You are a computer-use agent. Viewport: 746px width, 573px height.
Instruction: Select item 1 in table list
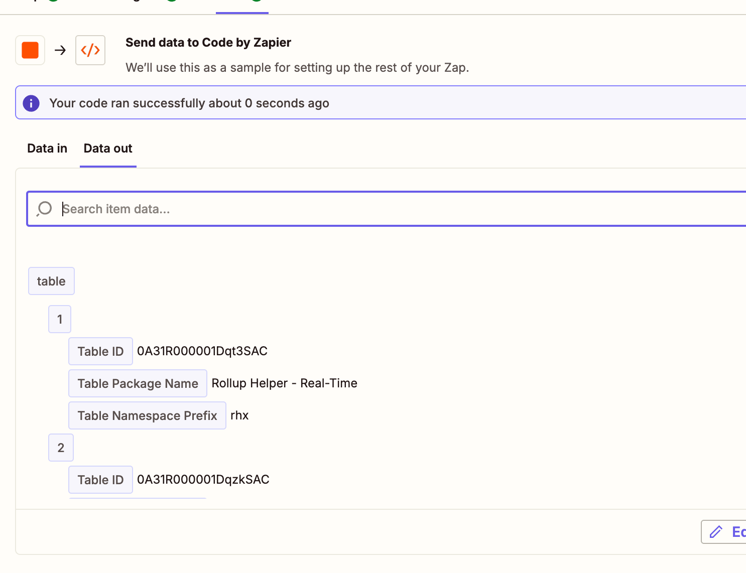60,319
